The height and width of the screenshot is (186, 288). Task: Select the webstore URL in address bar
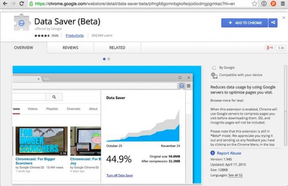(135, 4)
